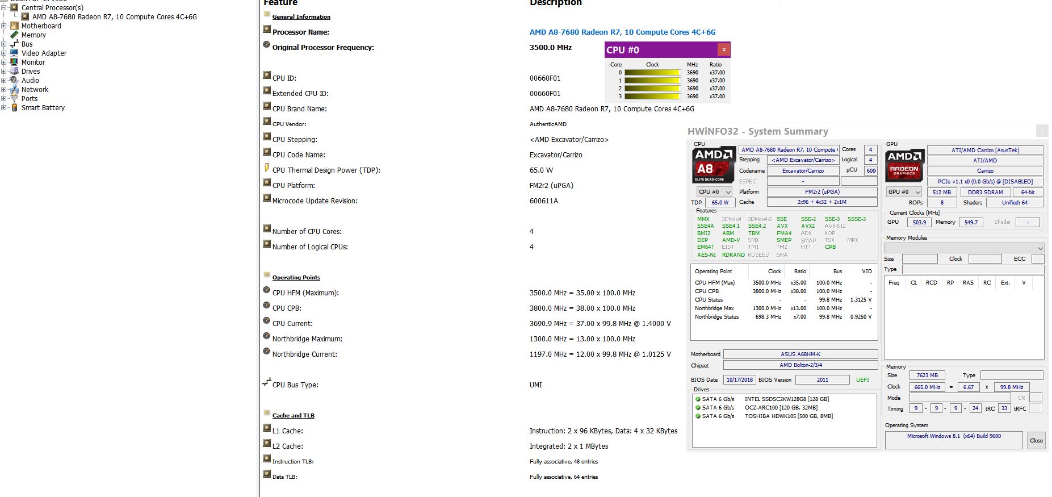This screenshot has width=1052, height=497.
Task: Click the BIOS Date 10/17/2018 field
Action: coord(739,380)
